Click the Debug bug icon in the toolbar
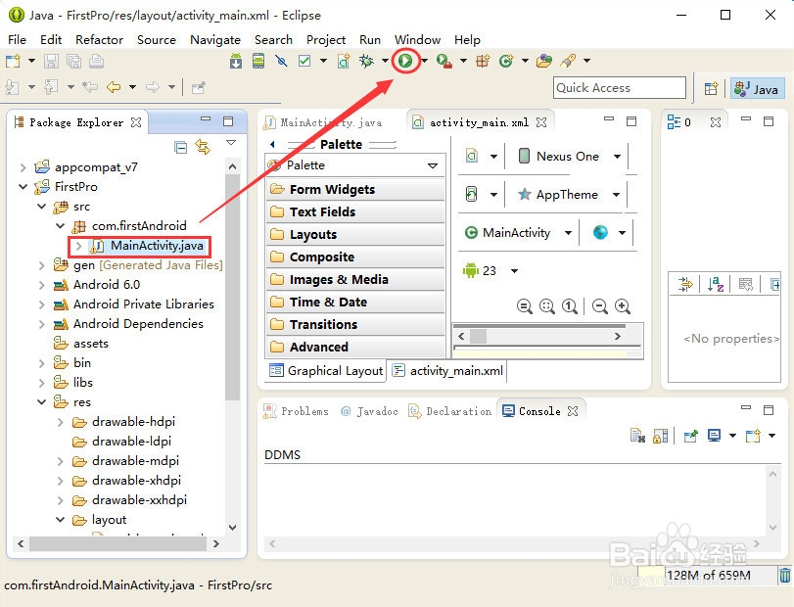Viewport: 794px width, 607px height. click(x=366, y=62)
